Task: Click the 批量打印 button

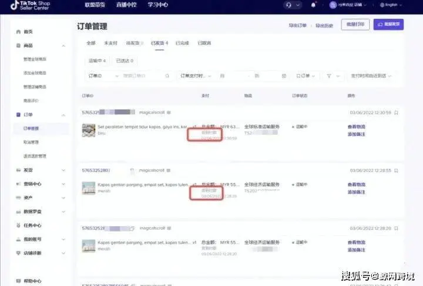Action: point(355,25)
